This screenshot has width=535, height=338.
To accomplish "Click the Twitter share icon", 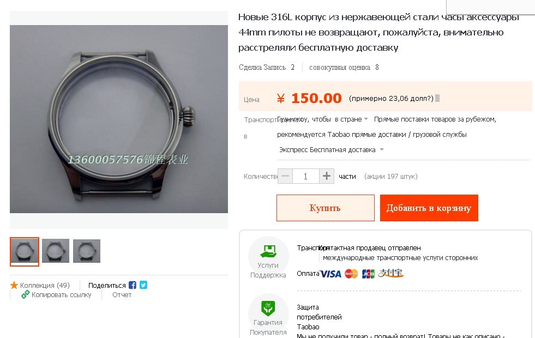I will (x=143, y=285).
